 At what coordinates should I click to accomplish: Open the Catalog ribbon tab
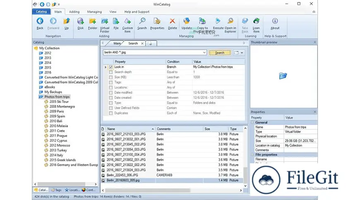[41, 12]
